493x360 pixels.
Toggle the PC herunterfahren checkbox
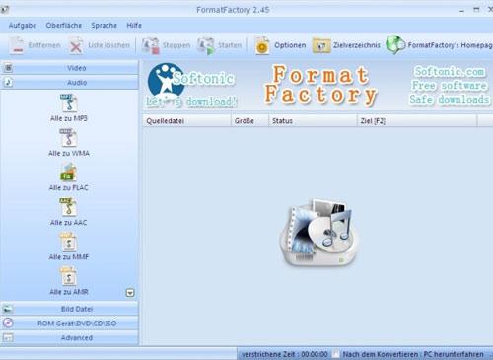(x=336, y=354)
